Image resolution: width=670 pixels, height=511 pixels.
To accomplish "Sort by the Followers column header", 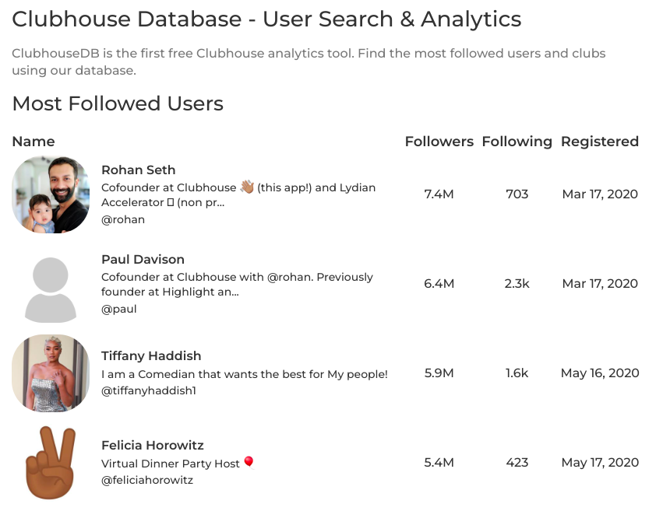I will pos(439,142).
